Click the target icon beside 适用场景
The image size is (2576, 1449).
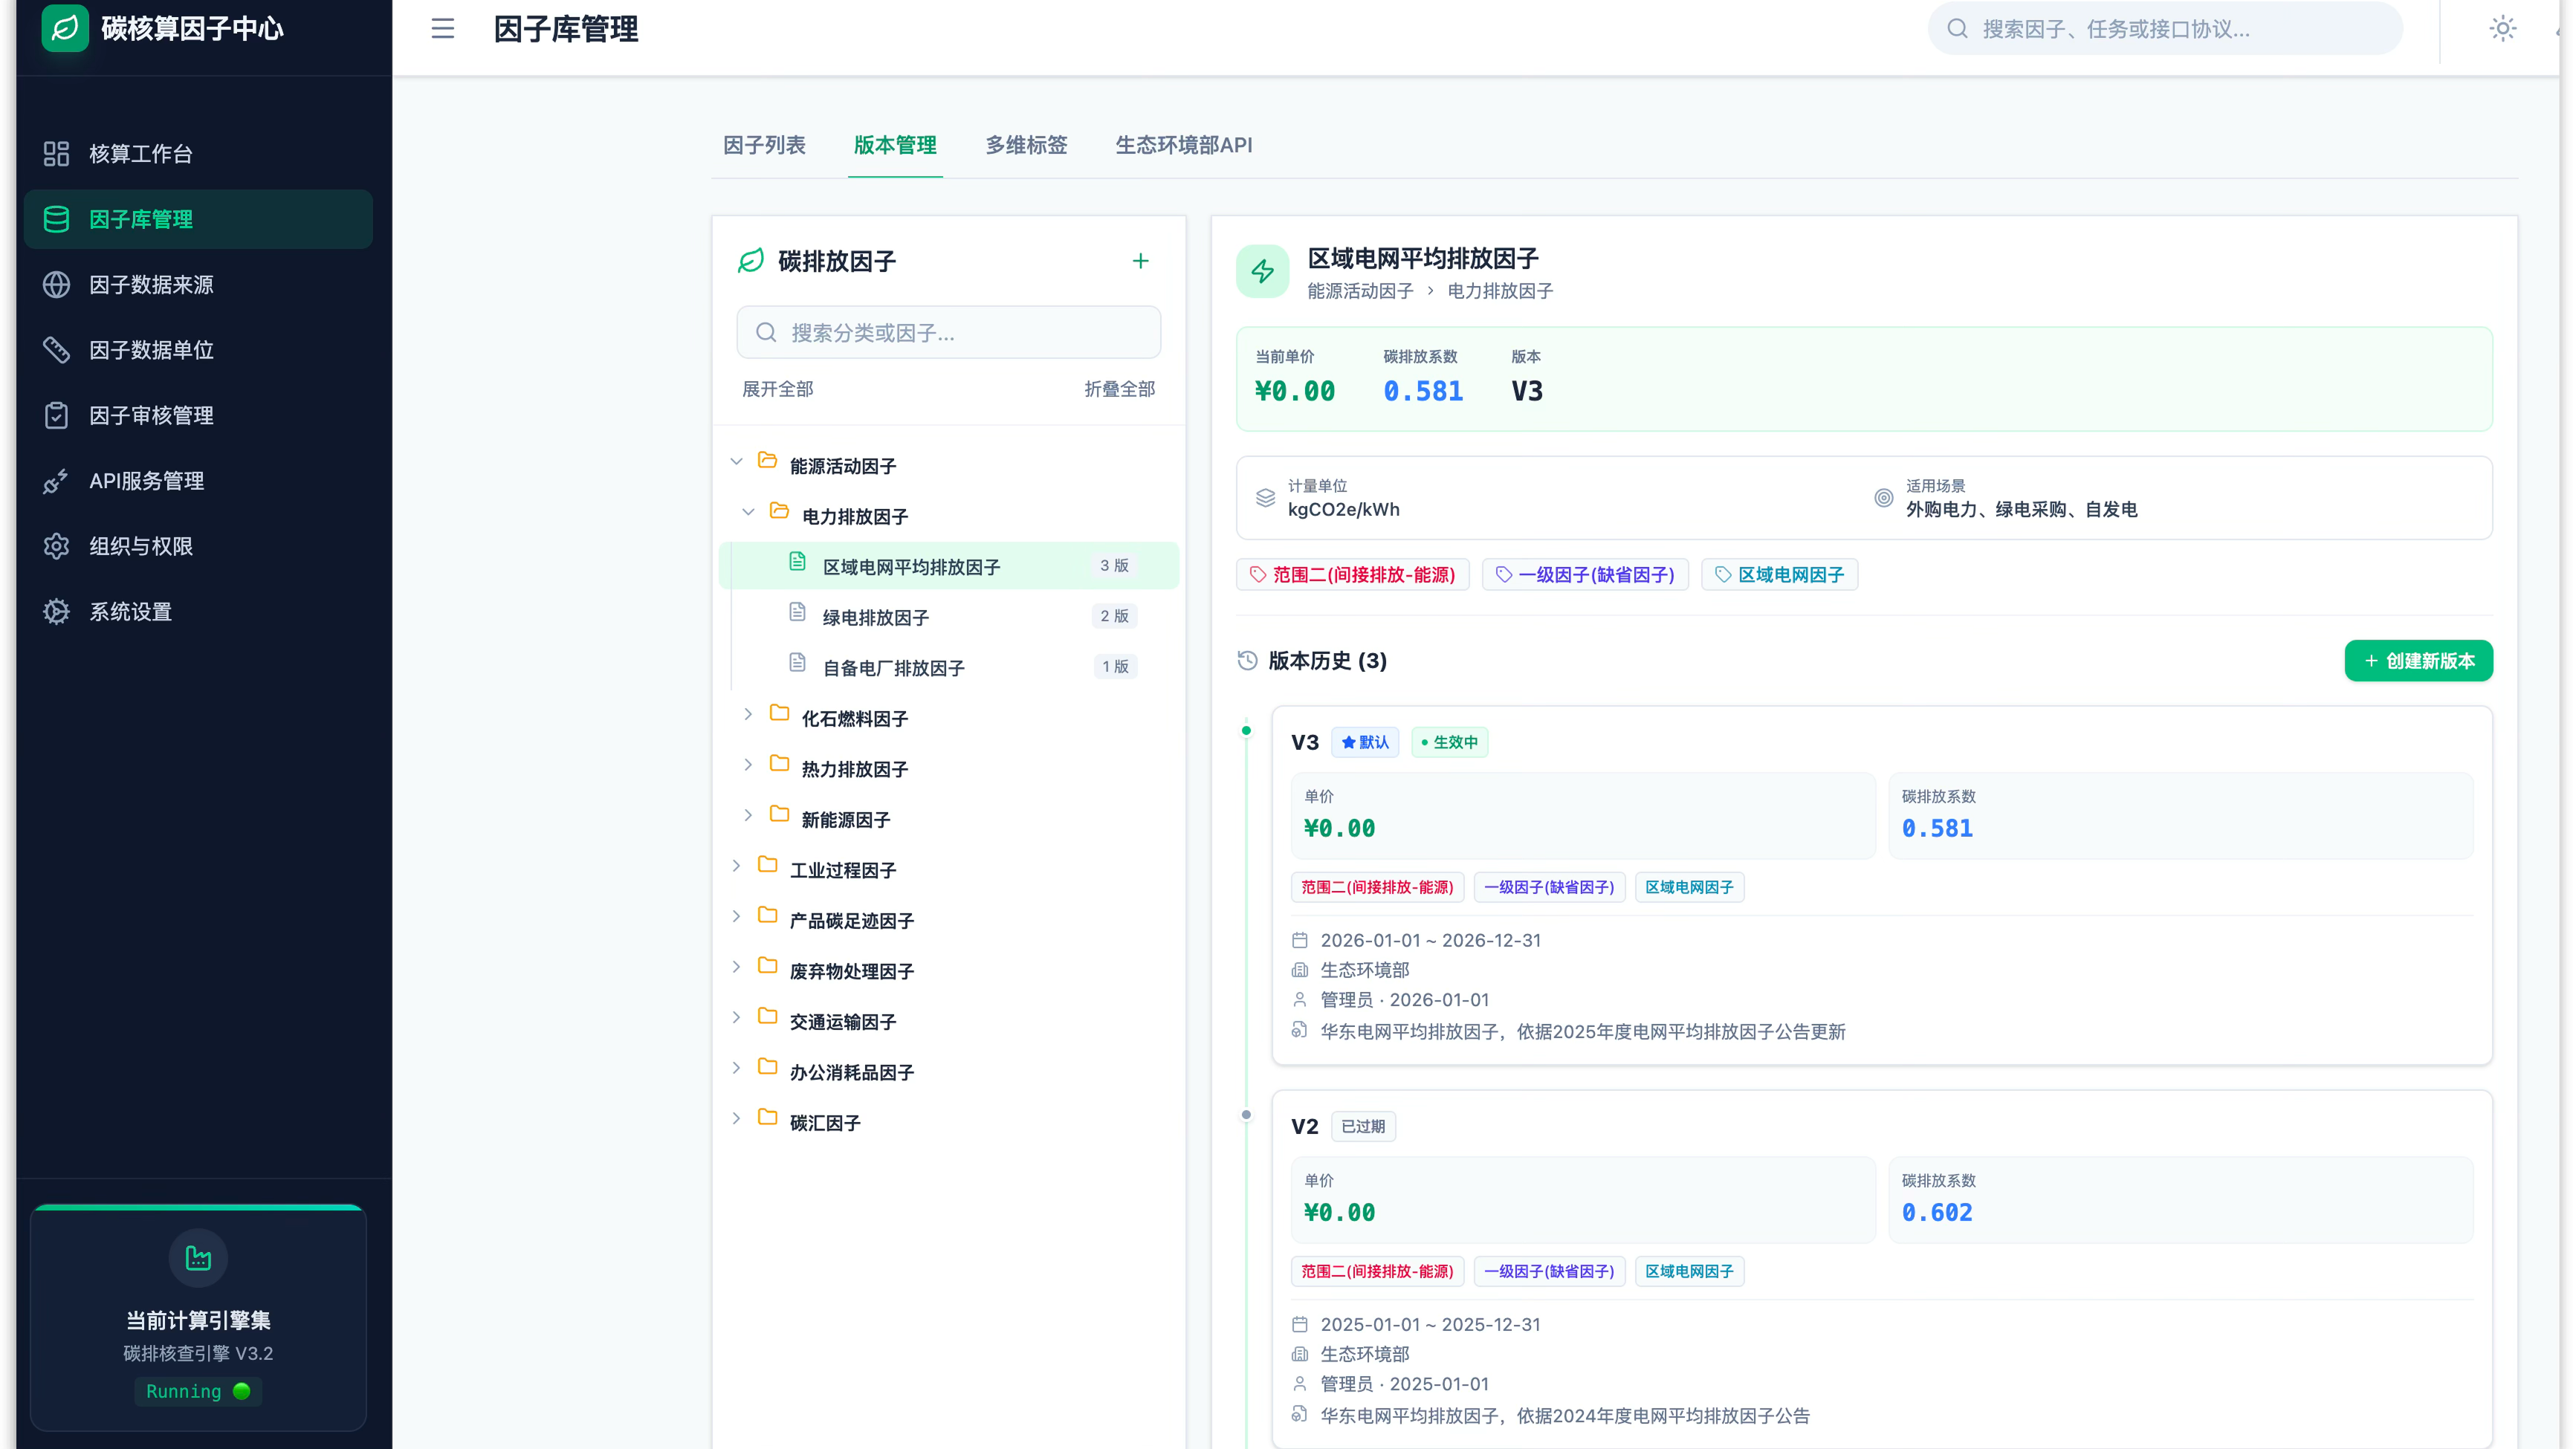pos(1883,497)
